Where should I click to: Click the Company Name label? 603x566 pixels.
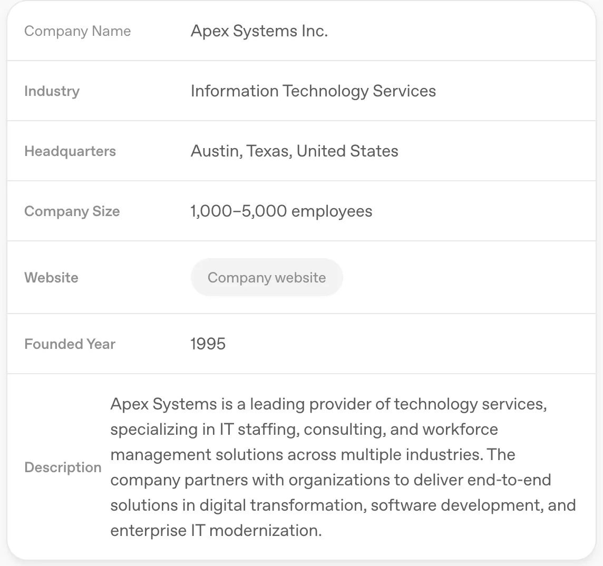pyautogui.click(x=77, y=31)
